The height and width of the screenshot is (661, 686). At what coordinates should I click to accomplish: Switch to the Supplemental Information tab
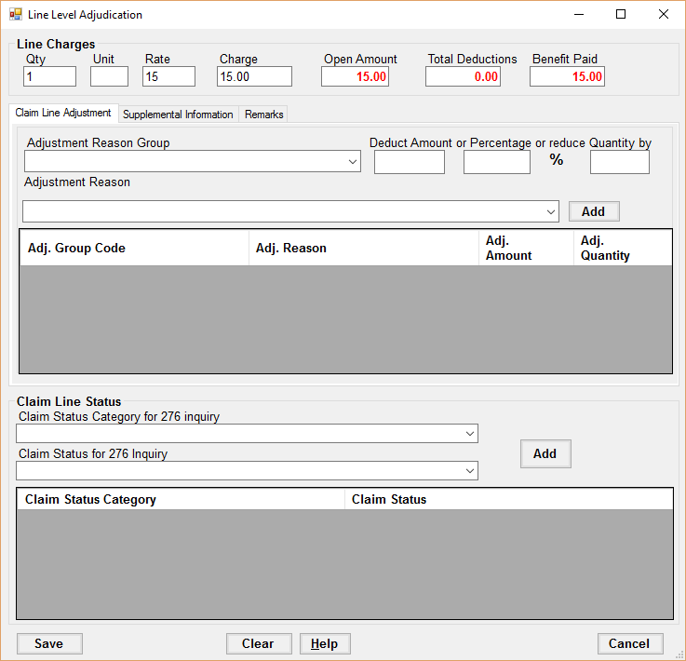(178, 115)
